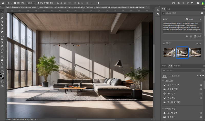The width and height of the screenshot is (205, 121).
Task: Choose the Brush tool
Action: click(x=2, y=35)
